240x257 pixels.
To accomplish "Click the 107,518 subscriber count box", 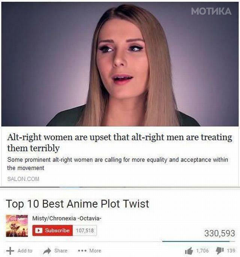I will pos(85,230).
